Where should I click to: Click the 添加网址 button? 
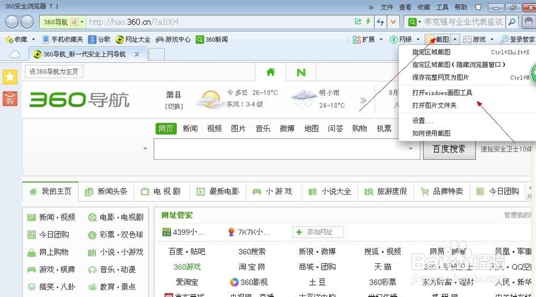(317, 232)
